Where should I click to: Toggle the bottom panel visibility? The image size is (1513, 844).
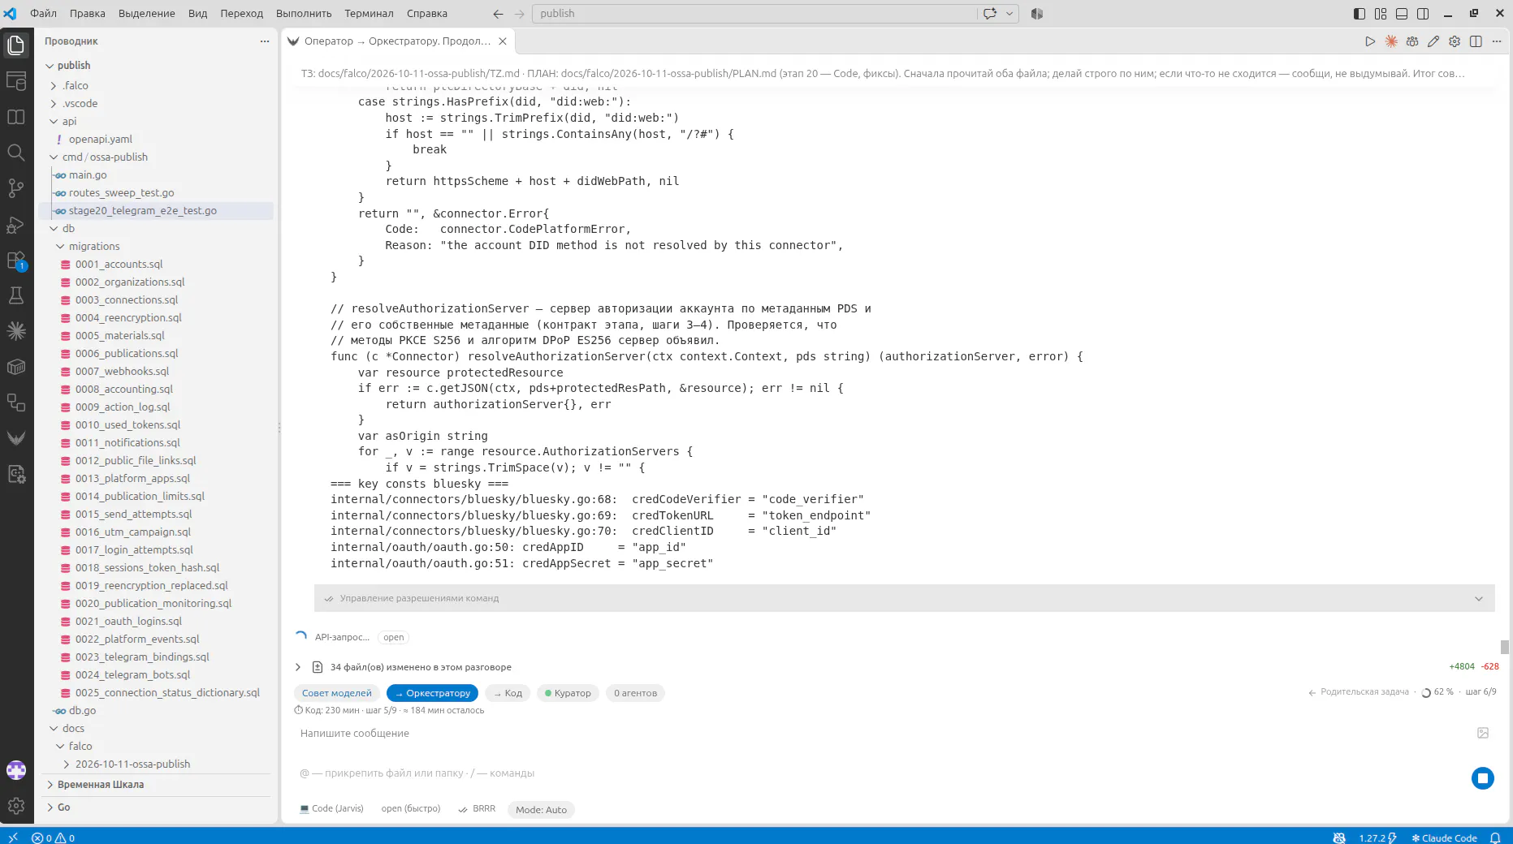(1402, 14)
